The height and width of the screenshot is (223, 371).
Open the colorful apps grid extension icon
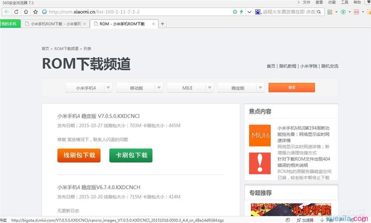(330, 12)
